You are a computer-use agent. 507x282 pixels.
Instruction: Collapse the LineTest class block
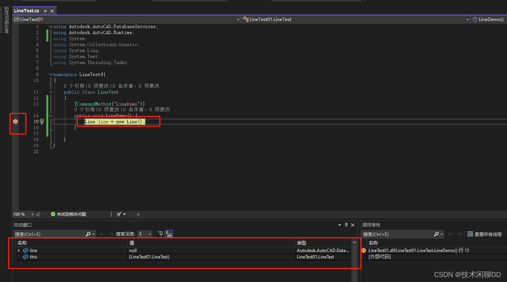(x=51, y=92)
